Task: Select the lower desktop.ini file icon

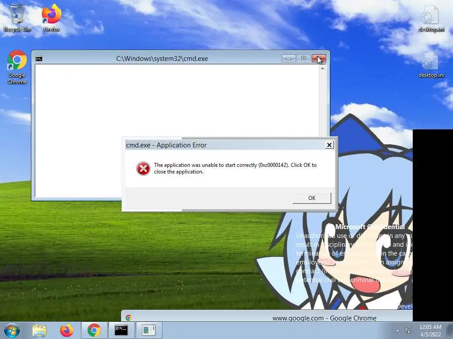Action: pyautogui.click(x=431, y=64)
